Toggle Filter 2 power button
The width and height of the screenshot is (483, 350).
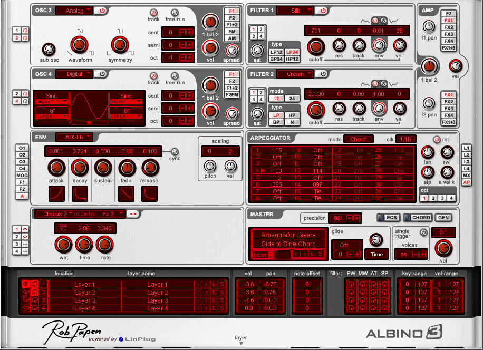323,74
